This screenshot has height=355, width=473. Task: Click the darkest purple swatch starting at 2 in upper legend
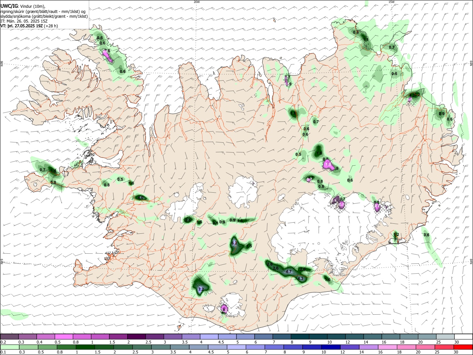pos(136,337)
